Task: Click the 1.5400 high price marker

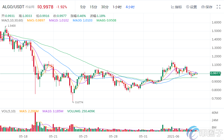Action: click(11, 26)
